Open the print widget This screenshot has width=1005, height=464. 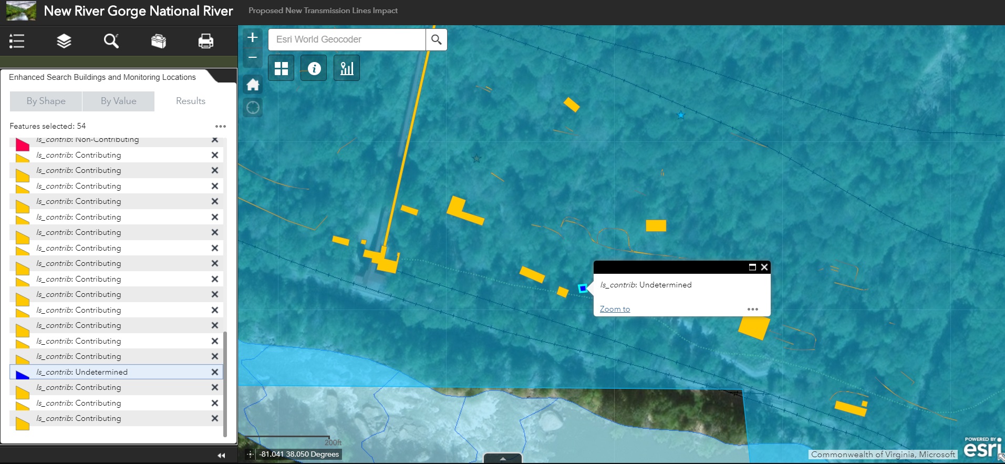pyautogui.click(x=206, y=41)
